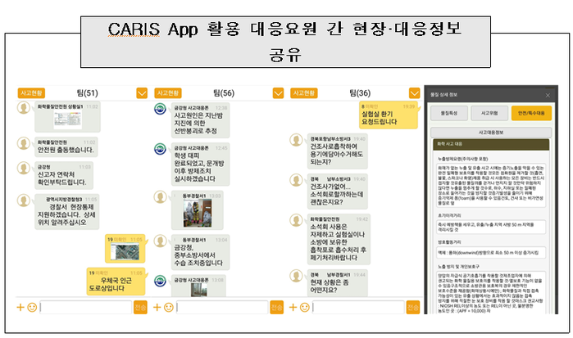Open the photo sent at 13:08 by 금강청 사고대응본
The height and width of the screenshot is (338, 573).
tap(199, 290)
